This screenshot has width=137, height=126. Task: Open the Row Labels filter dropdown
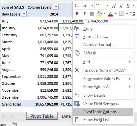(24, 14)
